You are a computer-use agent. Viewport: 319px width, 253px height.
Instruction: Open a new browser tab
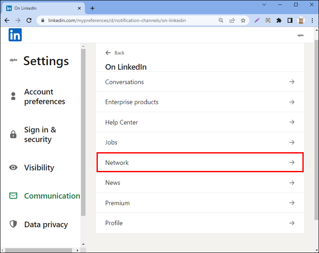tap(92, 8)
